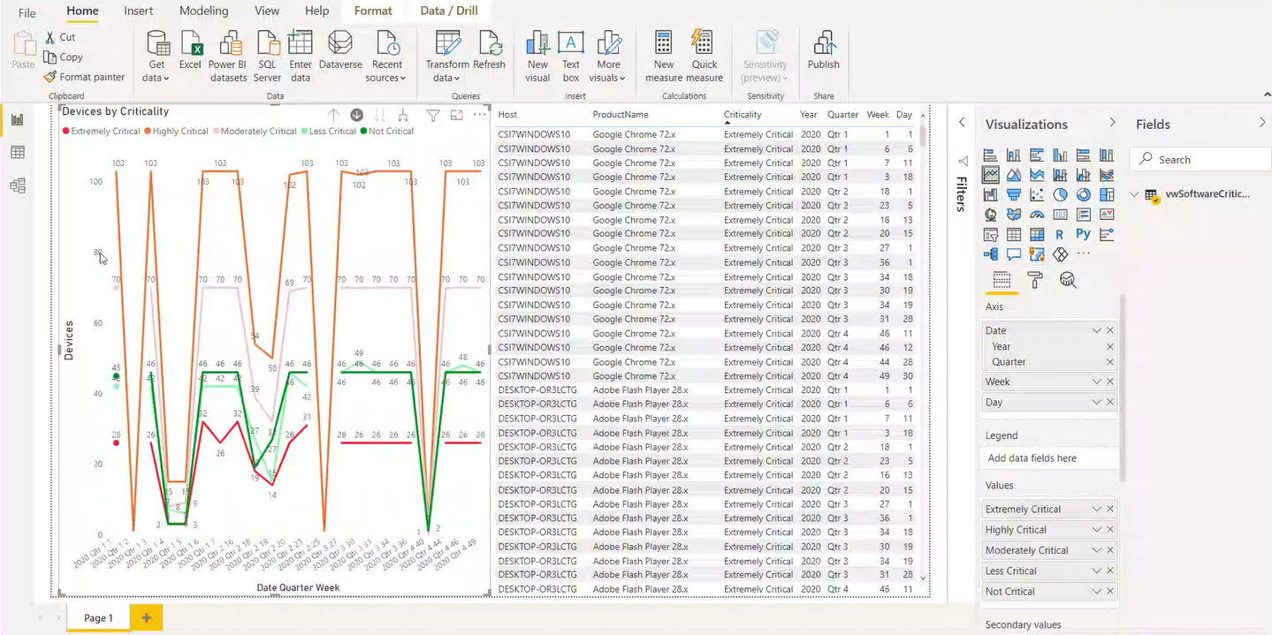The height and width of the screenshot is (635, 1272).
Task: Add a new page with plus button
Action: (146, 617)
